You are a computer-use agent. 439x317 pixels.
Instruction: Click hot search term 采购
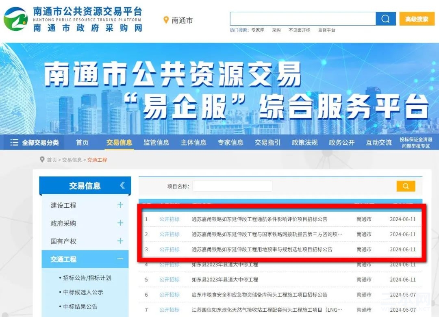pyautogui.click(x=276, y=30)
